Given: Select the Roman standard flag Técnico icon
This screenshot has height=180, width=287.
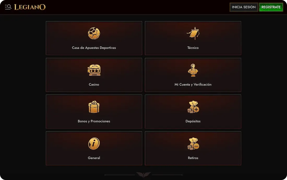Looking at the screenshot, I should point(193,33).
